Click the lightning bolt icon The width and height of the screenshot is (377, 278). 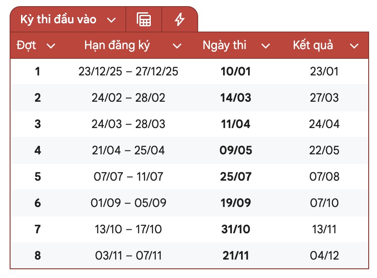point(180,19)
